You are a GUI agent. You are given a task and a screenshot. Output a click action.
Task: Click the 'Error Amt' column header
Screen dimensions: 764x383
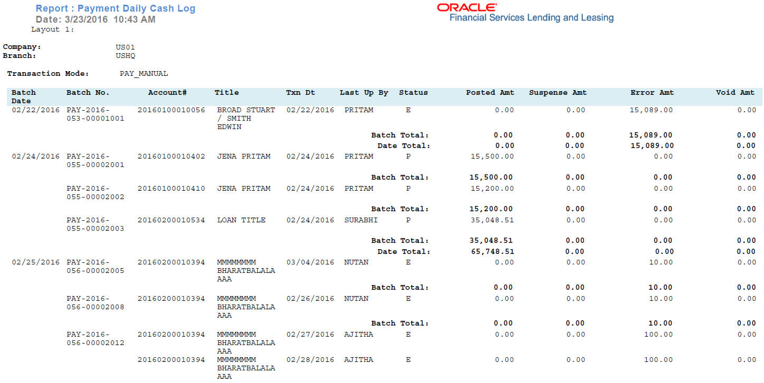[652, 92]
